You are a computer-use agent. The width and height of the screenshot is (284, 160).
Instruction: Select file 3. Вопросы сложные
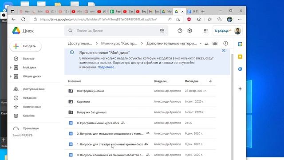(x=140, y=155)
